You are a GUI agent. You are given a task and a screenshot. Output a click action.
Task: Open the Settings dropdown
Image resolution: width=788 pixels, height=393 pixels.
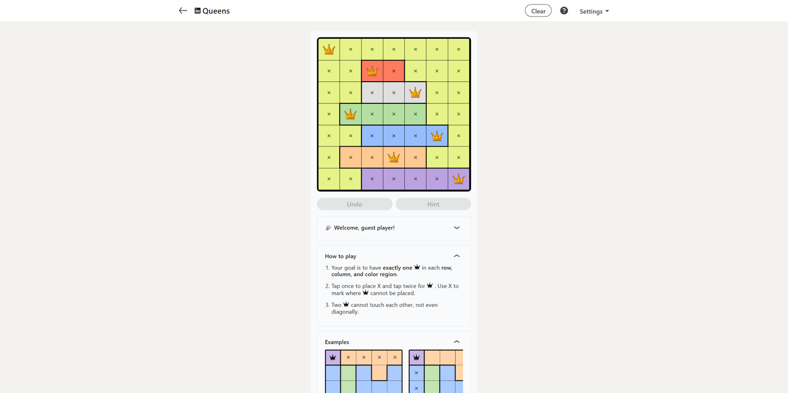point(594,11)
